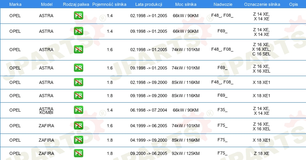Select the production years 02.1998 -> 09.2000

(149, 82)
